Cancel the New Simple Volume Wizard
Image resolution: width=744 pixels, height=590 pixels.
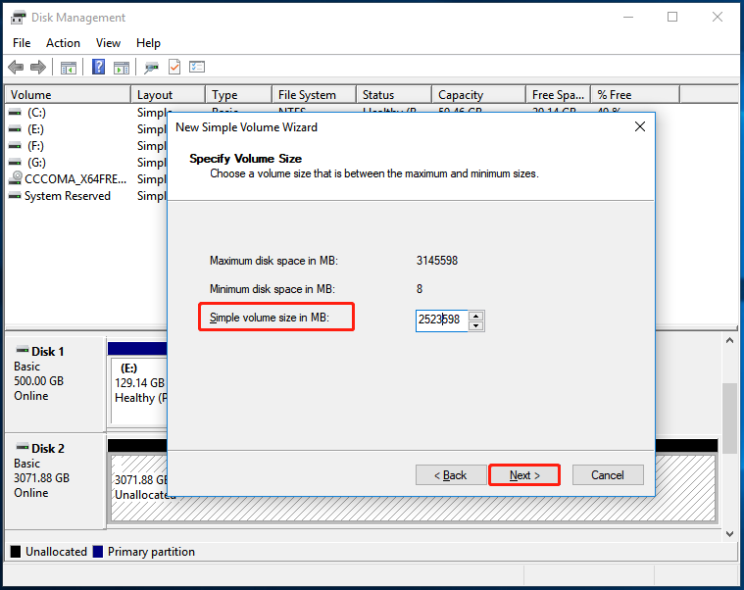click(x=608, y=474)
